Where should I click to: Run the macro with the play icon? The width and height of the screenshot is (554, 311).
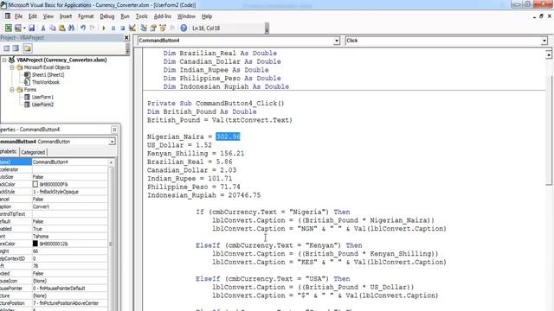tap(104, 28)
